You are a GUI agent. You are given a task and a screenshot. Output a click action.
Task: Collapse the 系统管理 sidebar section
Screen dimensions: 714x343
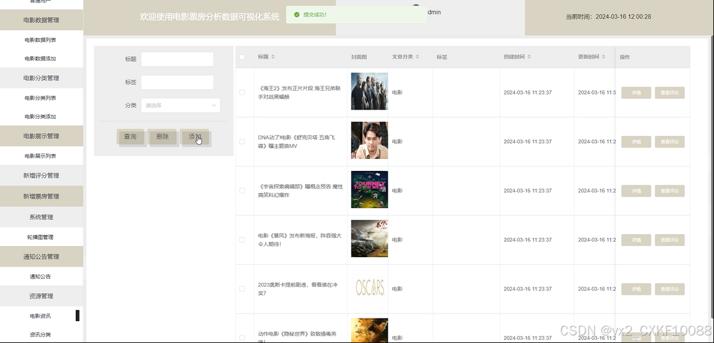tap(41, 217)
